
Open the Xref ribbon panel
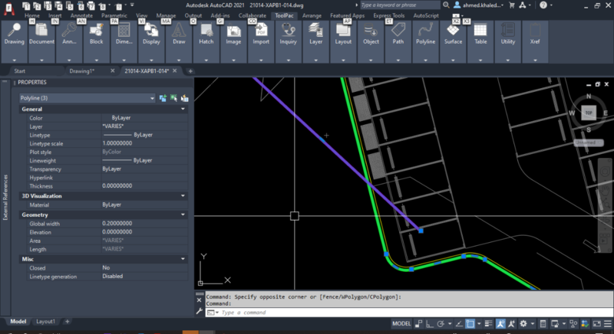click(x=535, y=35)
